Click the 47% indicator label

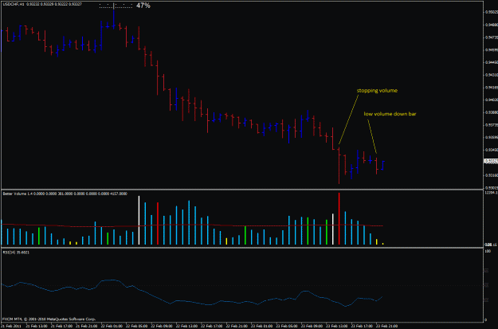coord(143,6)
